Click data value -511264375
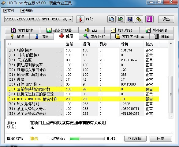 [x=130, y=114]
